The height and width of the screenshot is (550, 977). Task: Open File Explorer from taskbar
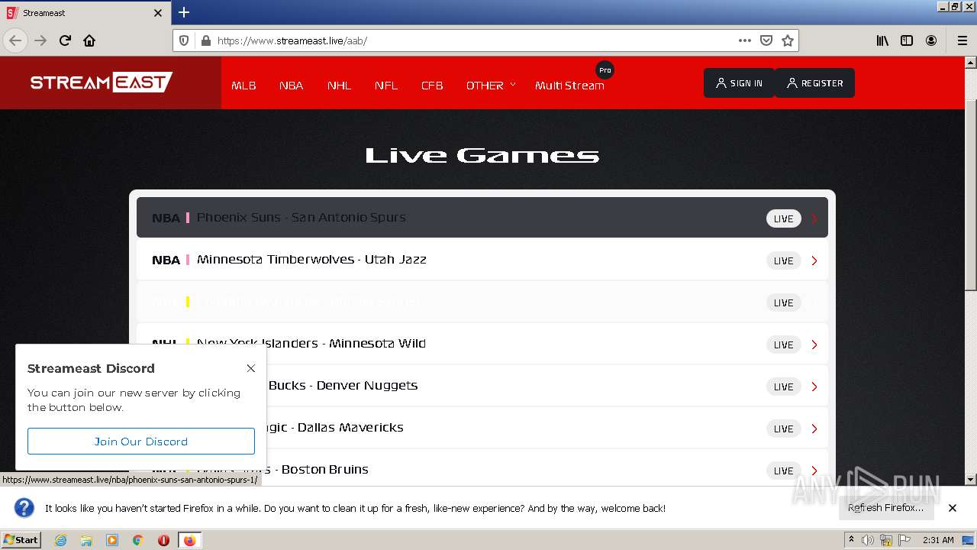pos(86,540)
